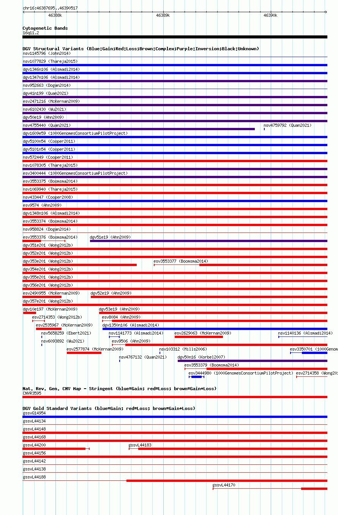This screenshot has height=515, width=338.
Task: Open dgv1350n106 (Alsmadi2014) variant
Action: point(131,325)
